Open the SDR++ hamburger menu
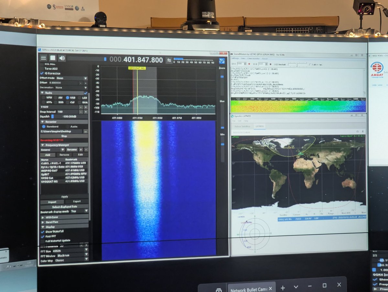This screenshot has height=292, width=388. point(43,58)
